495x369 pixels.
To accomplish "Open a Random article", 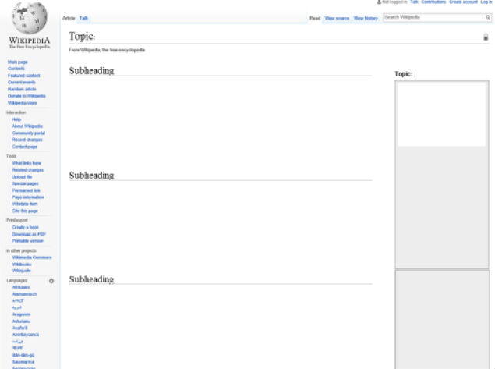I will tap(22, 89).
